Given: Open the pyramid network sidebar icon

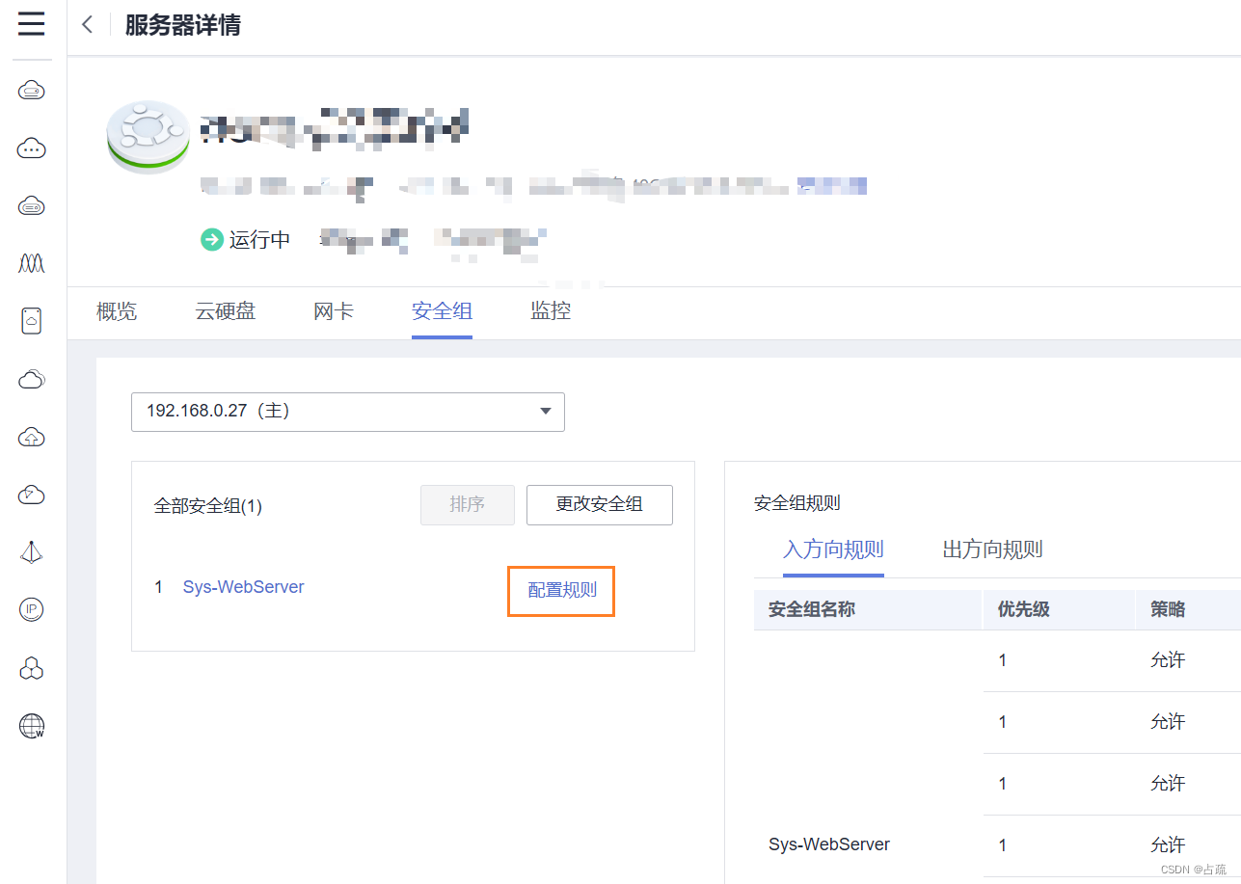Looking at the screenshot, I should tap(32, 552).
